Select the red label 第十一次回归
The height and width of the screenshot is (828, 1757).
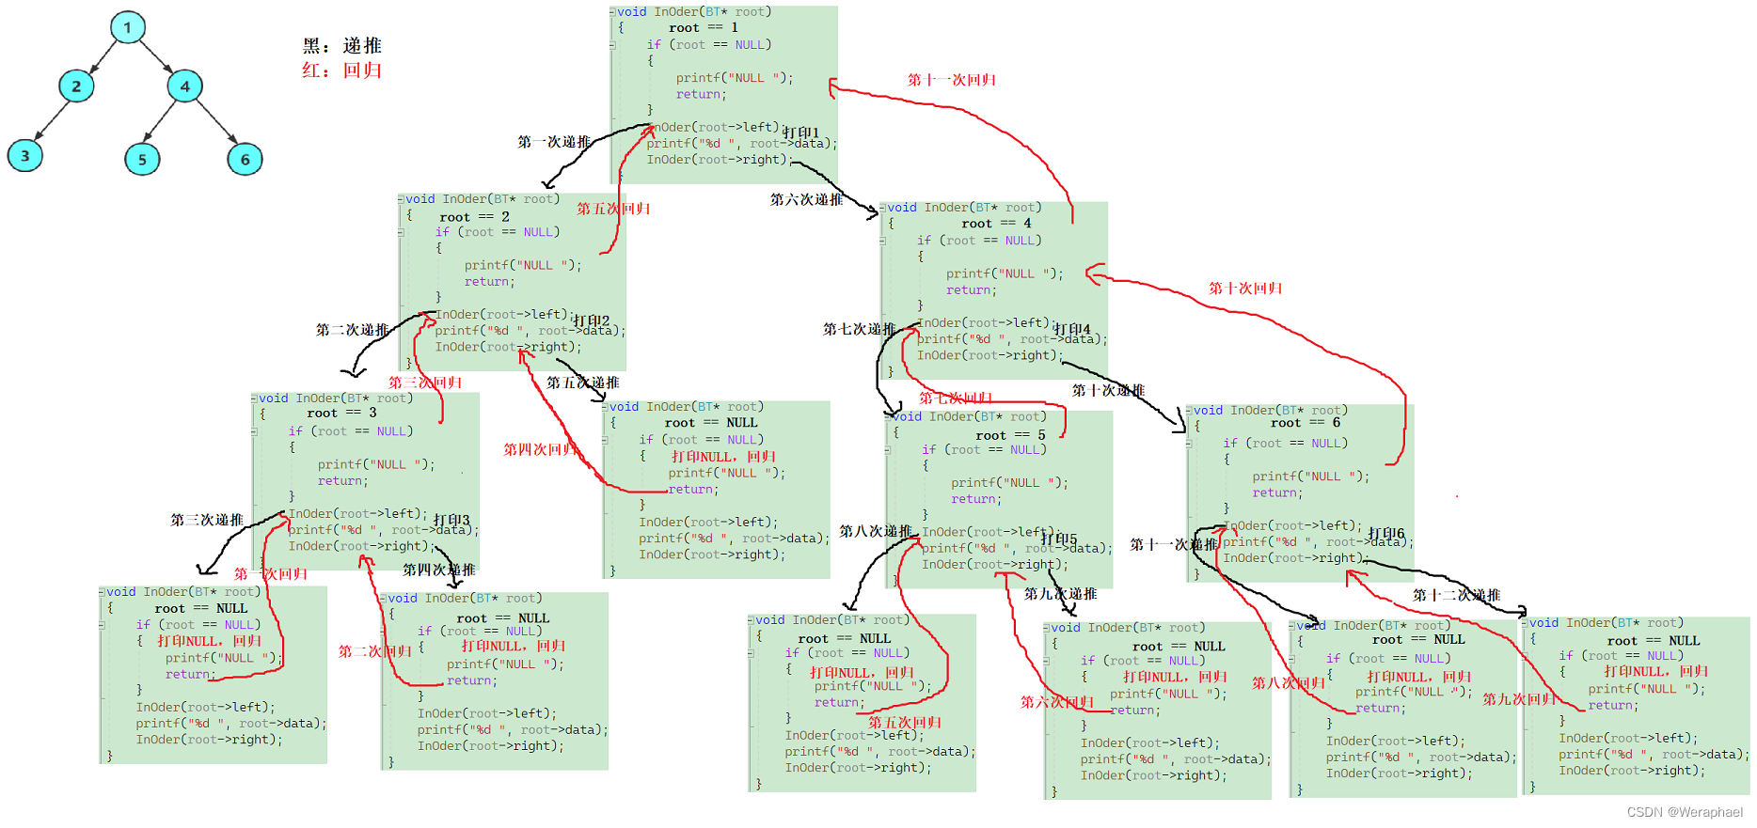pos(952,80)
